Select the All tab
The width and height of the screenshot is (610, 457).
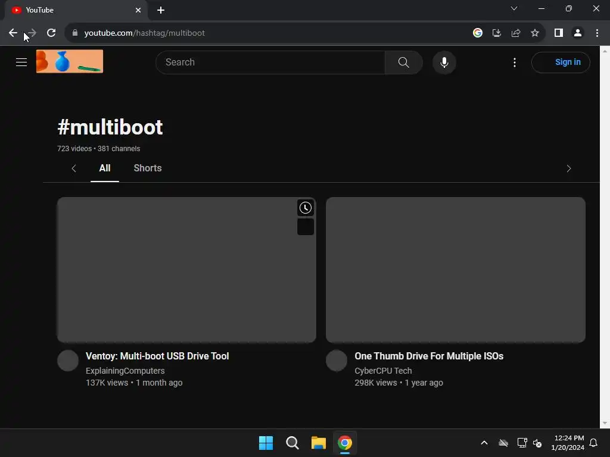point(105,168)
